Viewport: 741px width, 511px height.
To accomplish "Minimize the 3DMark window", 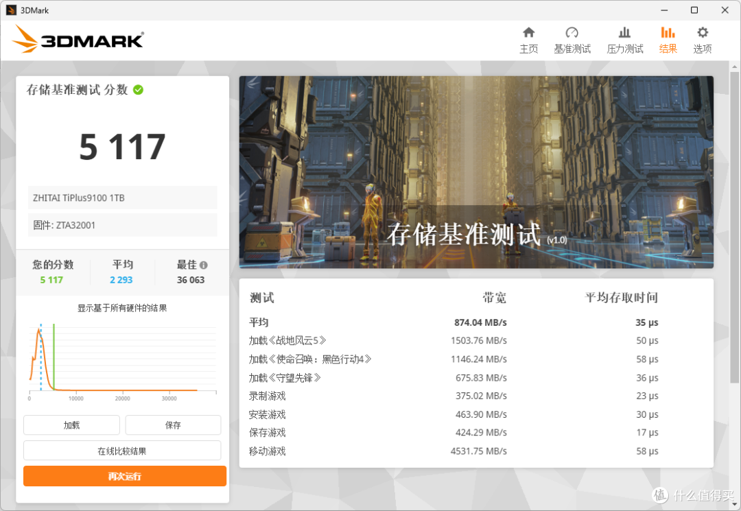I will (x=664, y=10).
